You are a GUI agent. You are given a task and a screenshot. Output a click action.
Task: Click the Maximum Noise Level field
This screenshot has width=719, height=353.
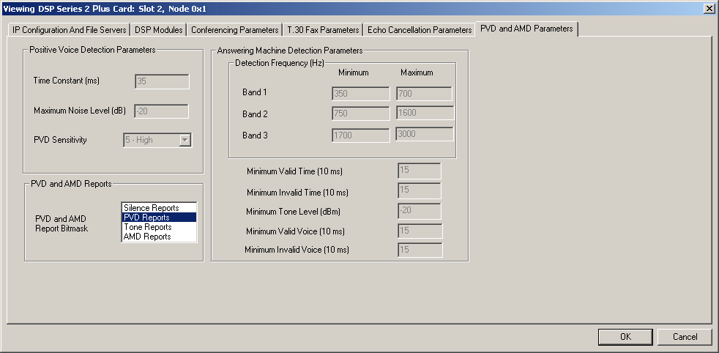pos(161,111)
